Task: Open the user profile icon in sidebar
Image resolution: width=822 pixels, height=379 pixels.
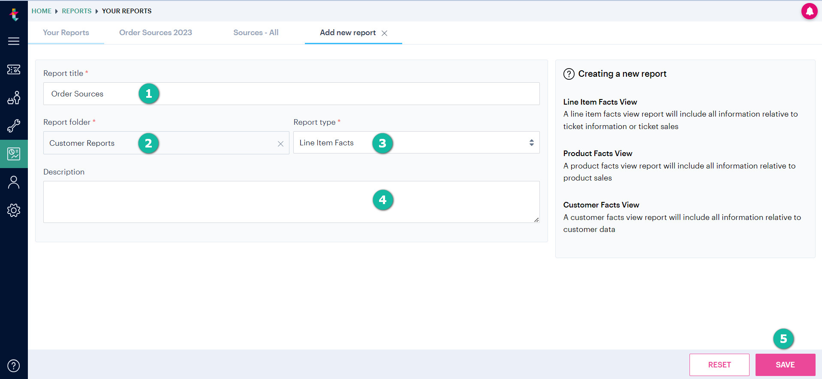Action: coord(14,182)
